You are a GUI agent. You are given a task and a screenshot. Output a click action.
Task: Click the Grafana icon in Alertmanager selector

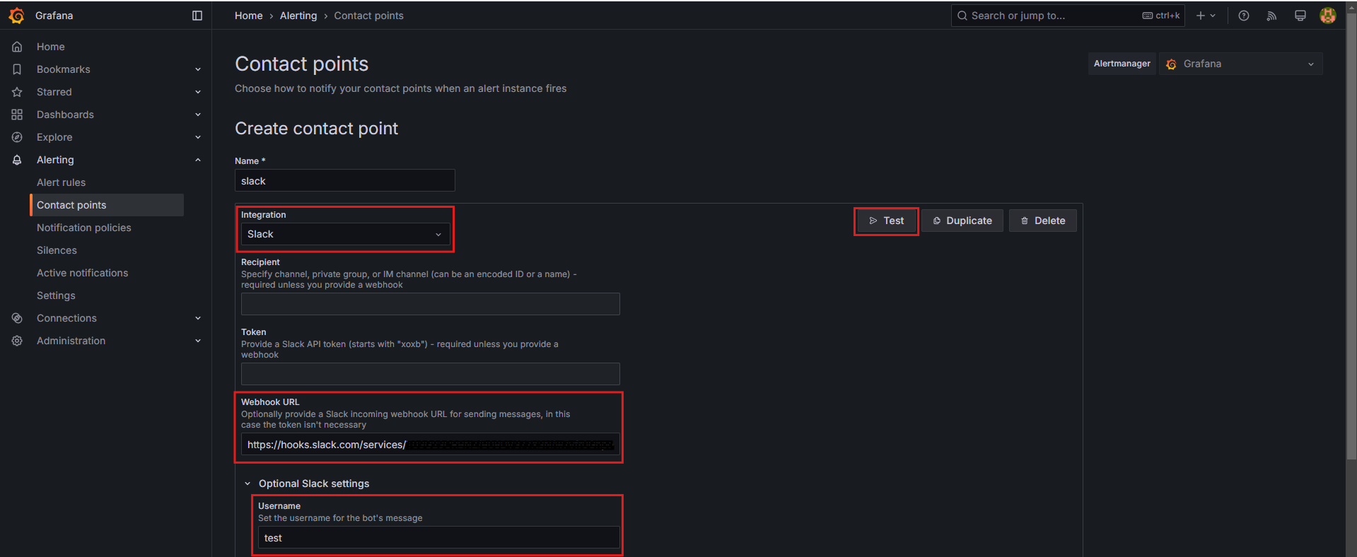pos(1172,64)
